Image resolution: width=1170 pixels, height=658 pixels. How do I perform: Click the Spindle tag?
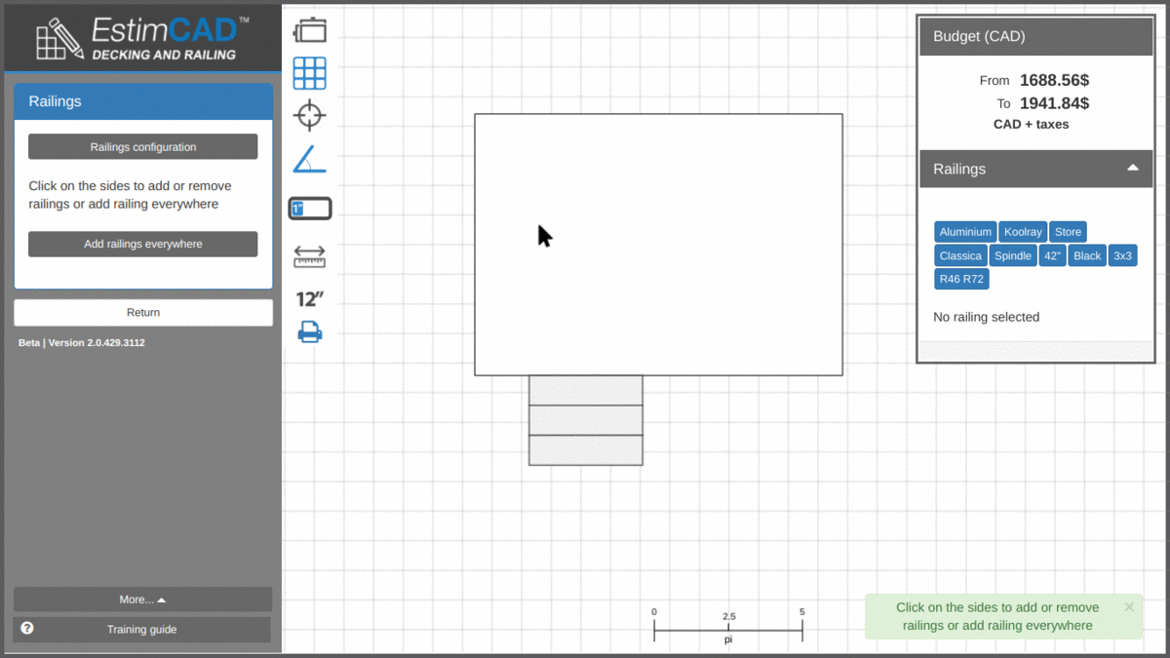pyautogui.click(x=1012, y=255)
